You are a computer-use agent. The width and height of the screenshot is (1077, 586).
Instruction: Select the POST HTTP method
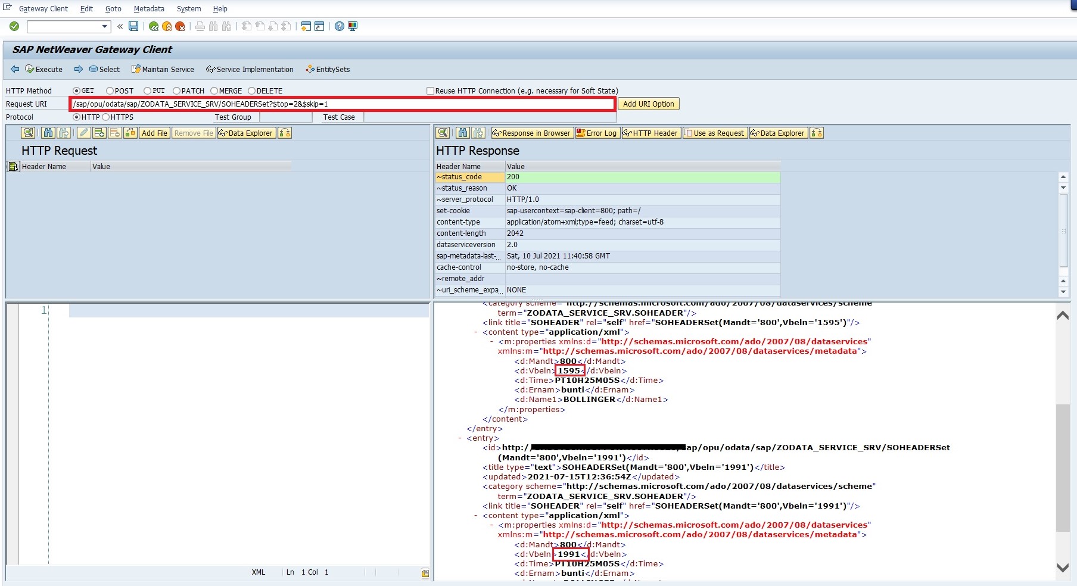110,91
